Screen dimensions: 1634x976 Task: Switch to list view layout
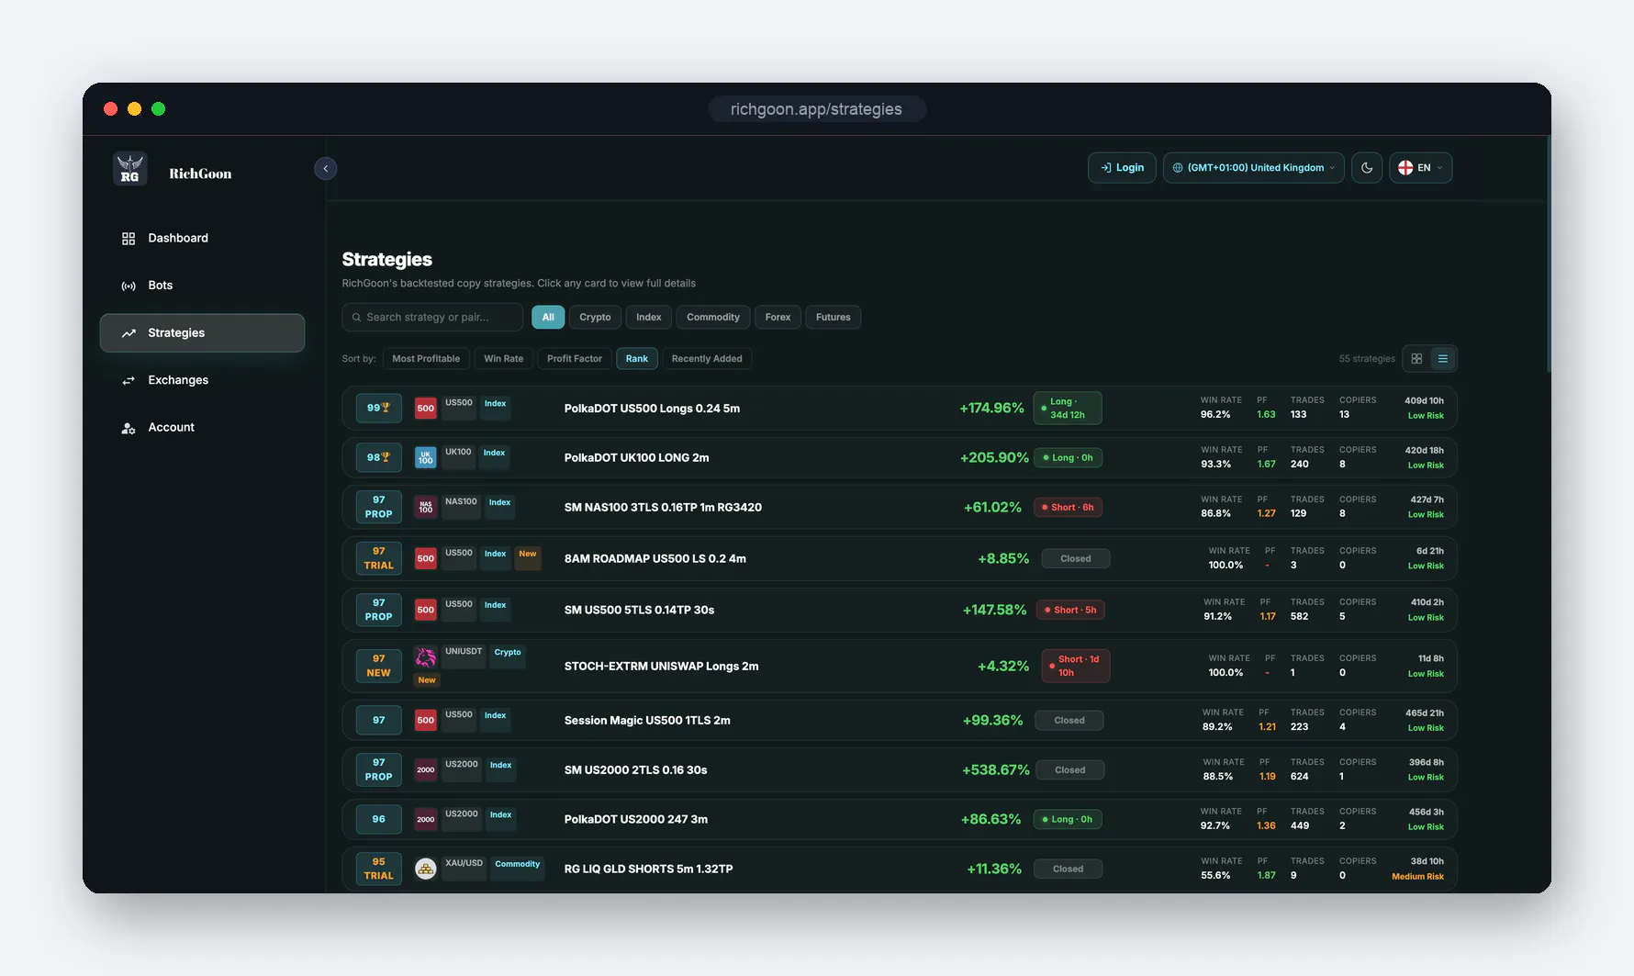point(1443,359)
